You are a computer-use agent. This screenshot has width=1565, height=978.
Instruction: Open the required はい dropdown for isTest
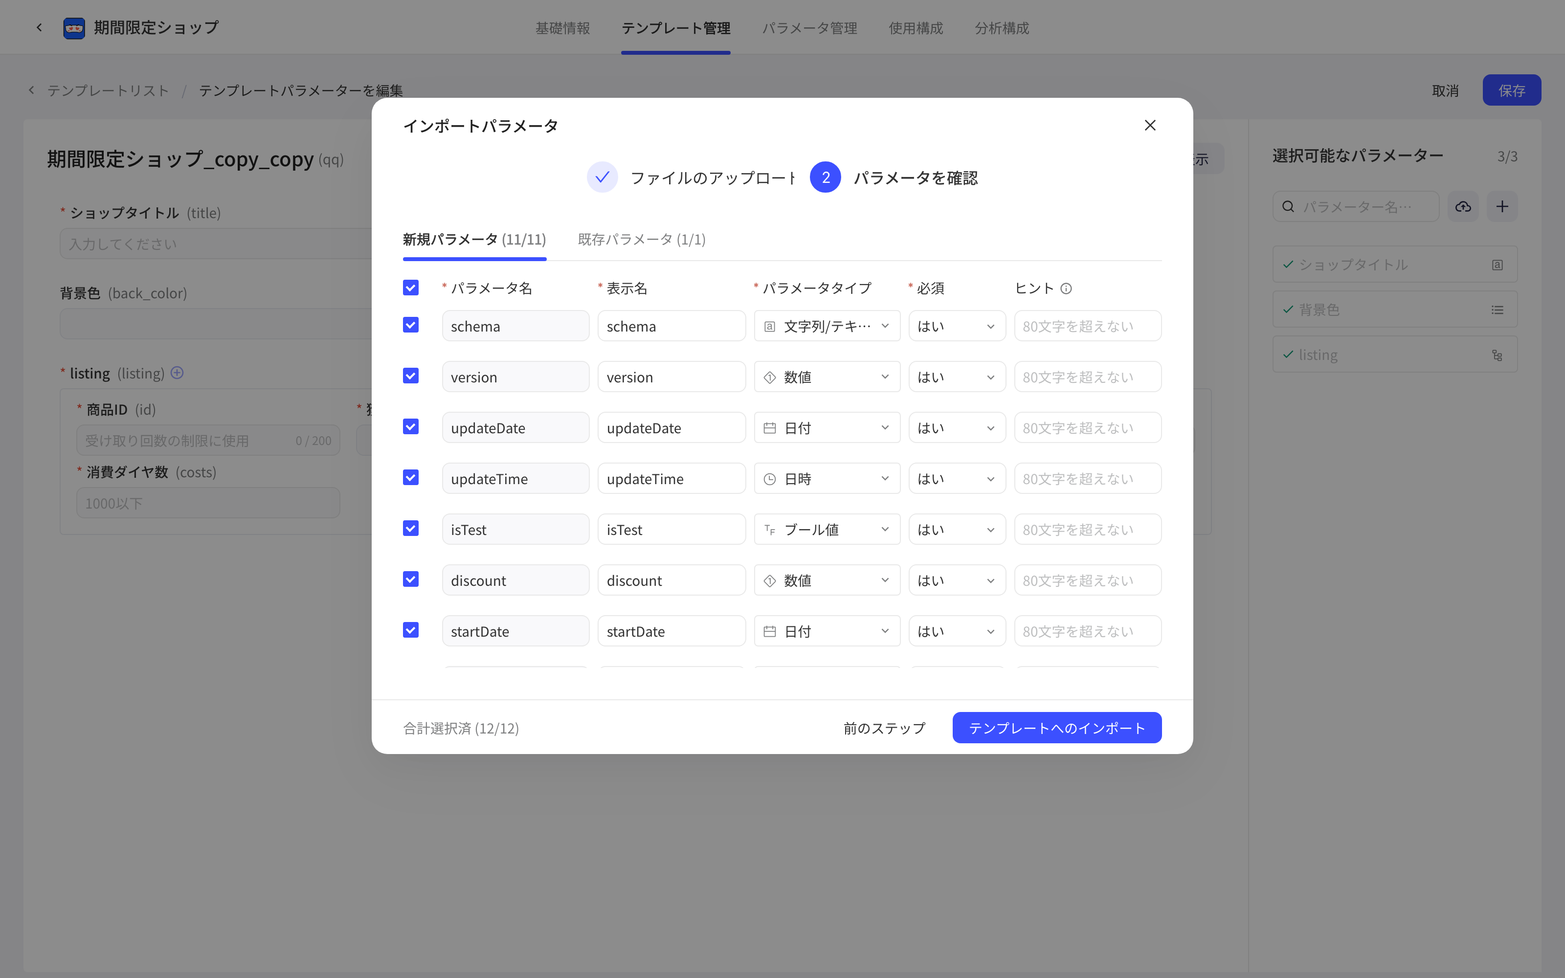tap(957, 530)
